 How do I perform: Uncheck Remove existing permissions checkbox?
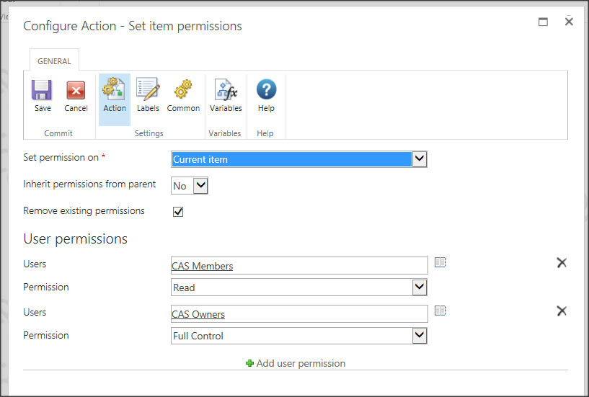pyautogui.click(x=178, y=212)
